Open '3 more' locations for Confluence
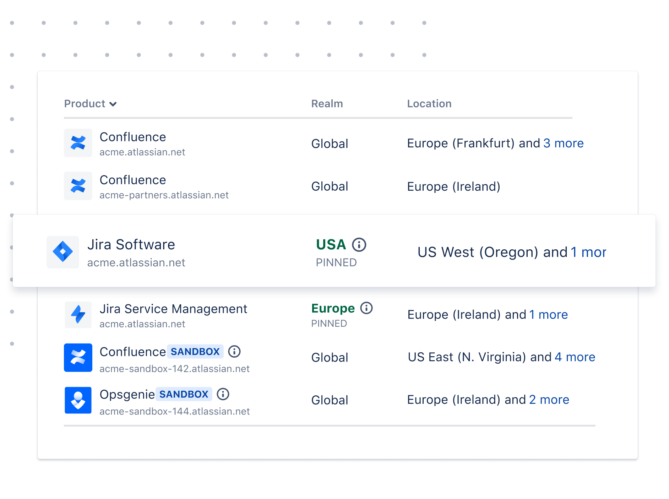Viewport: 669px width, 499px height. (x=564, y=143)
